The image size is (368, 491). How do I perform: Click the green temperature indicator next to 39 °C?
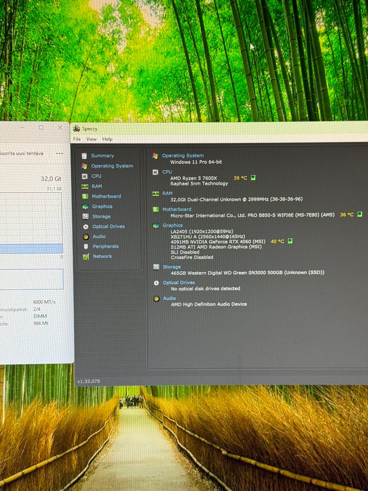point(253,178)
